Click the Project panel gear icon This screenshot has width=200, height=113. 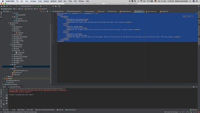click(x=47, y=11)
